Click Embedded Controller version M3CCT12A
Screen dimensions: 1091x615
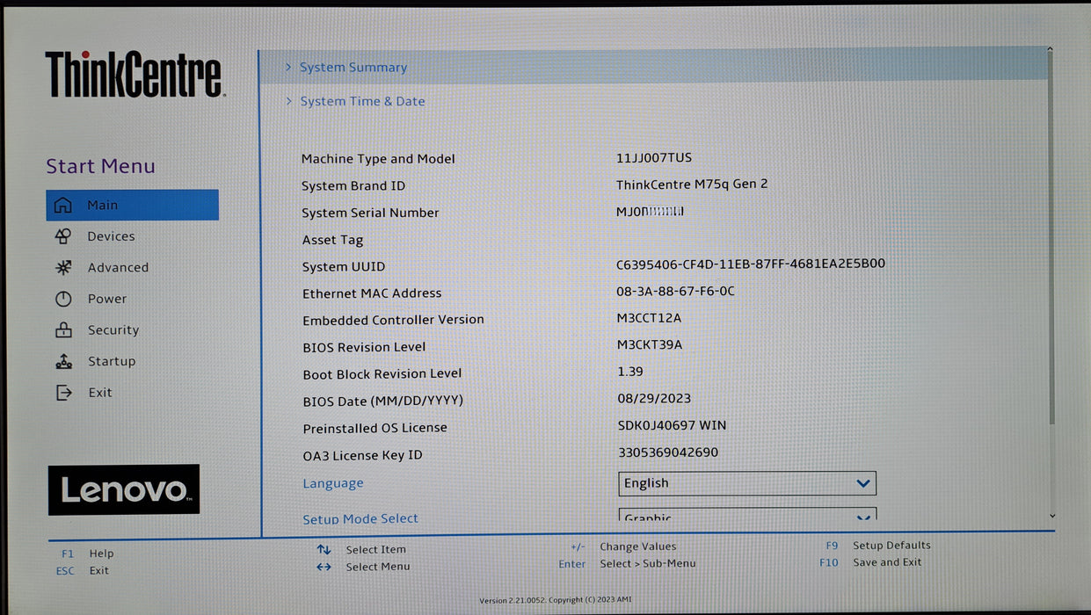coord(649,318)
